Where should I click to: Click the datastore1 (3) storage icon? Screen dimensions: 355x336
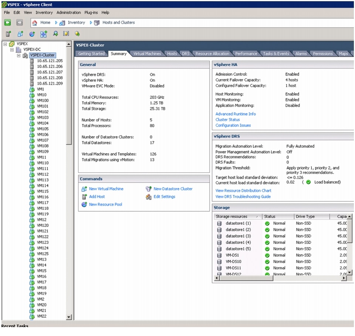tap(219, 236)
